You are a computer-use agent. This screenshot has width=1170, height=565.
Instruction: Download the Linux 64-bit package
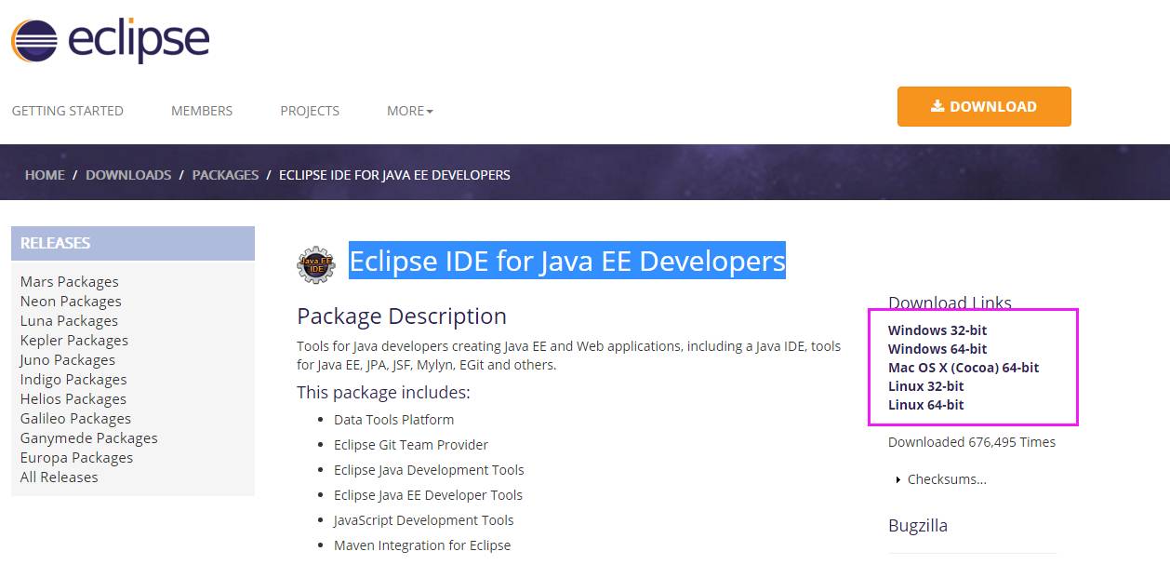(925, 405)
